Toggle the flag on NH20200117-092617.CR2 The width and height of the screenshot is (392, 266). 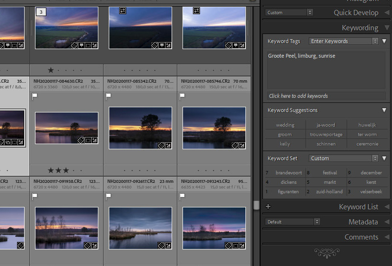tap(108, 197)
